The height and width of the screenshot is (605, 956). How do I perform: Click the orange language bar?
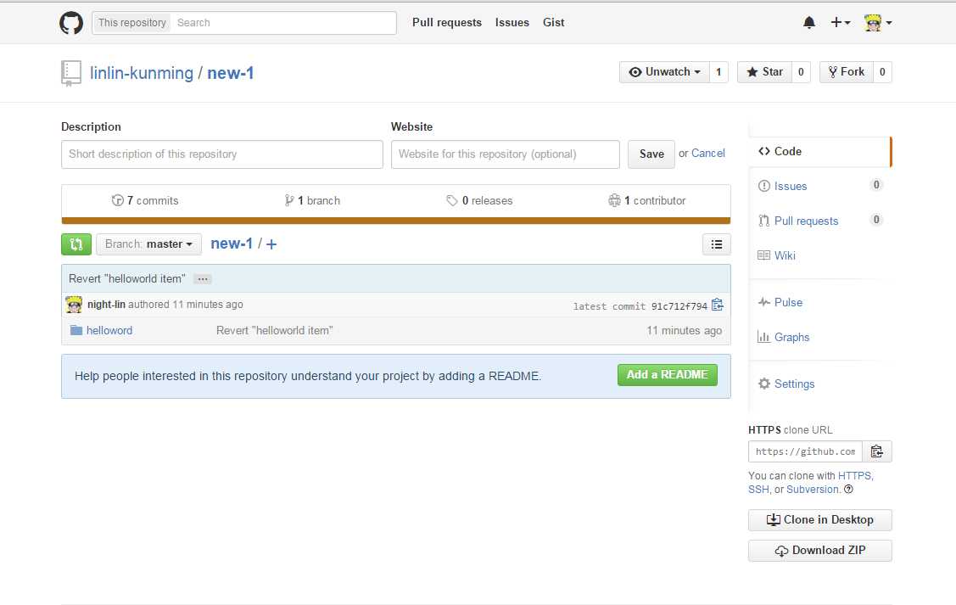(x=395, y=221)
